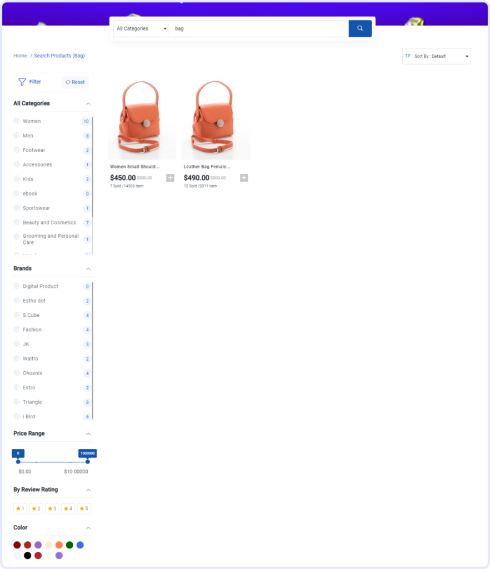
Task: Open the All Categories search dropdown
Action: pos(141,28)
